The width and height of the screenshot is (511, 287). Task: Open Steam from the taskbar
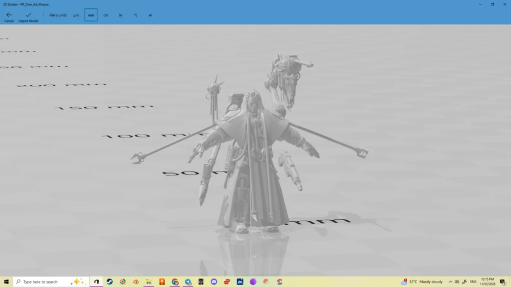110,282
